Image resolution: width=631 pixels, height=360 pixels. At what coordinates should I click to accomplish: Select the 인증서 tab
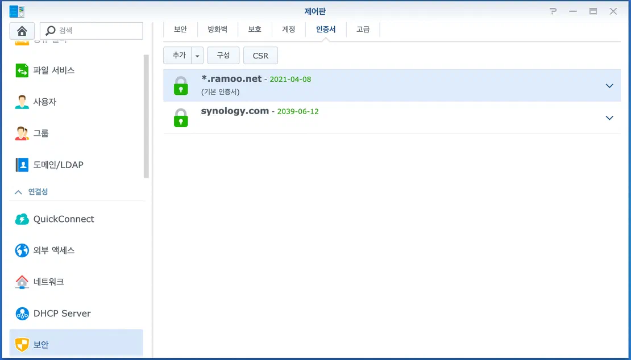[x=326, y=30]
